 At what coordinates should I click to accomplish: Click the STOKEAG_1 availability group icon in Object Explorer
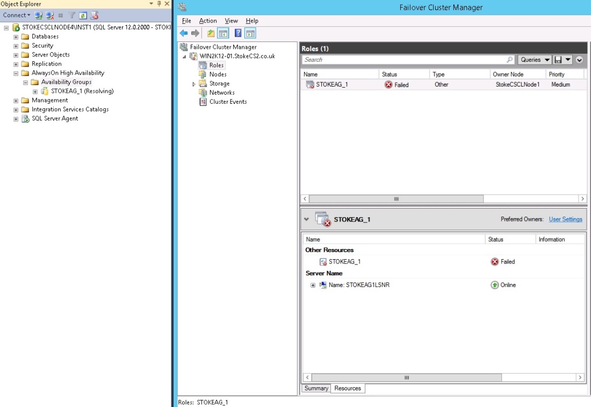(x=45, y=91)
